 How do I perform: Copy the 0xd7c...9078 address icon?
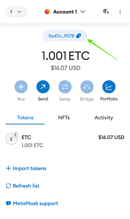point(79,36)
